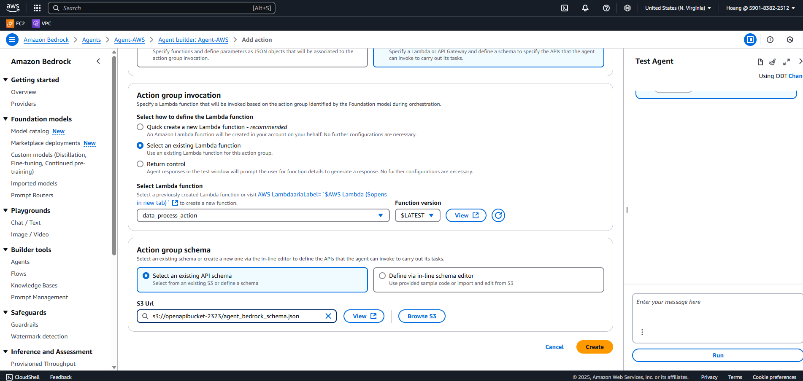803x381 pixels.
Task: Click View next to S3 Url
Action: point(364,316)
